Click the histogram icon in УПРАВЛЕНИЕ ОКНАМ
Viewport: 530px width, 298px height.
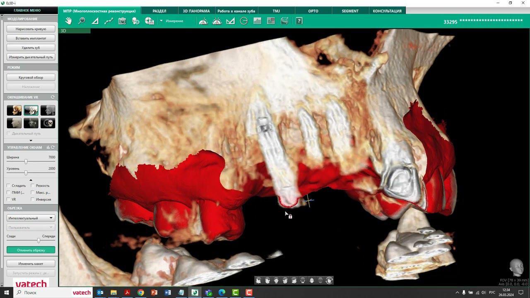[x=48, y=147]
